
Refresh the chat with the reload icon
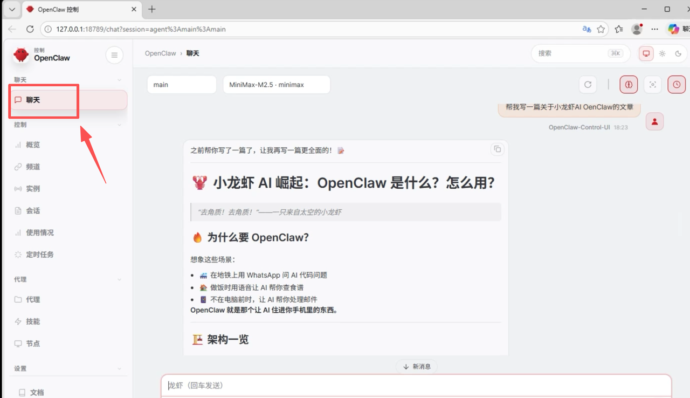(x=588, y=85)
